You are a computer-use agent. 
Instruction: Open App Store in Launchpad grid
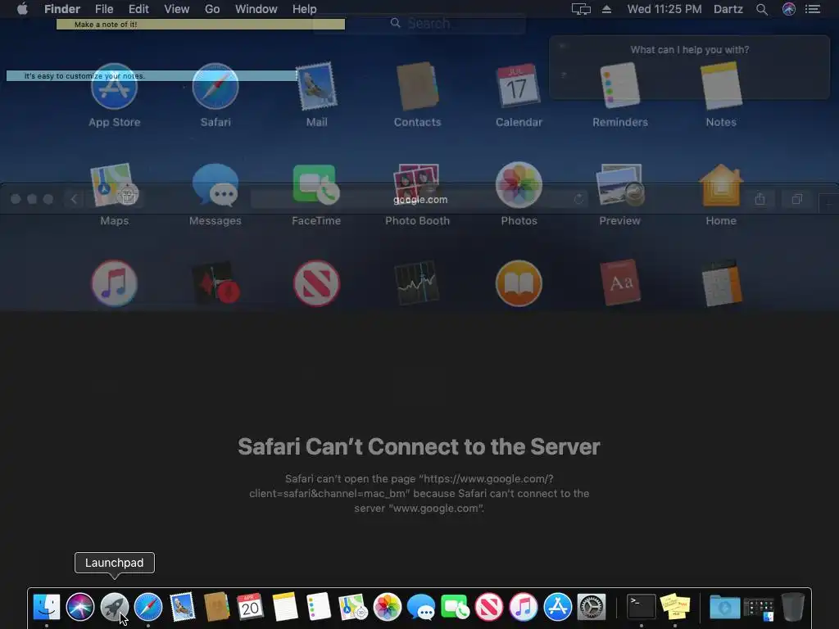click(114, 87)
